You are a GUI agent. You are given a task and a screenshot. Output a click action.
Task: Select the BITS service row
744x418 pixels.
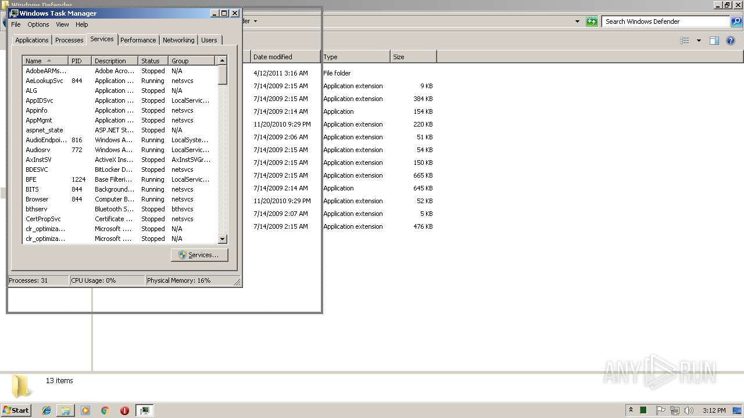(x=120, y=189)
